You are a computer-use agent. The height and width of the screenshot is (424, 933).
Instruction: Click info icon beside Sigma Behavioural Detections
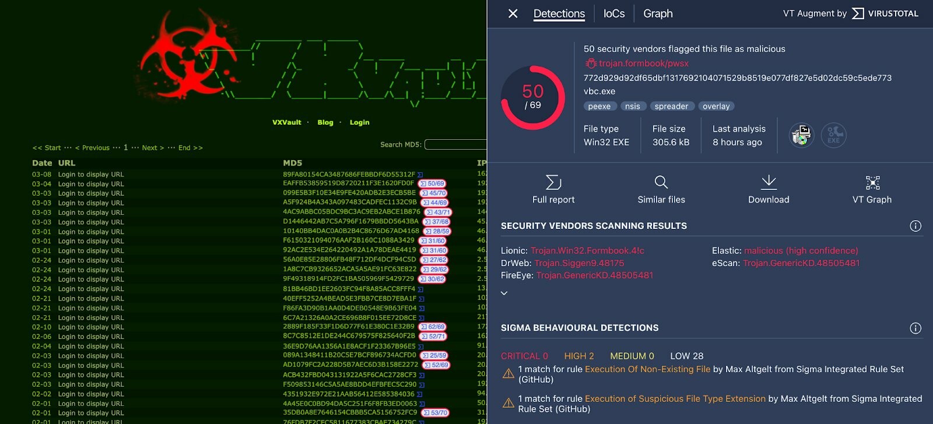coord(916,328)
